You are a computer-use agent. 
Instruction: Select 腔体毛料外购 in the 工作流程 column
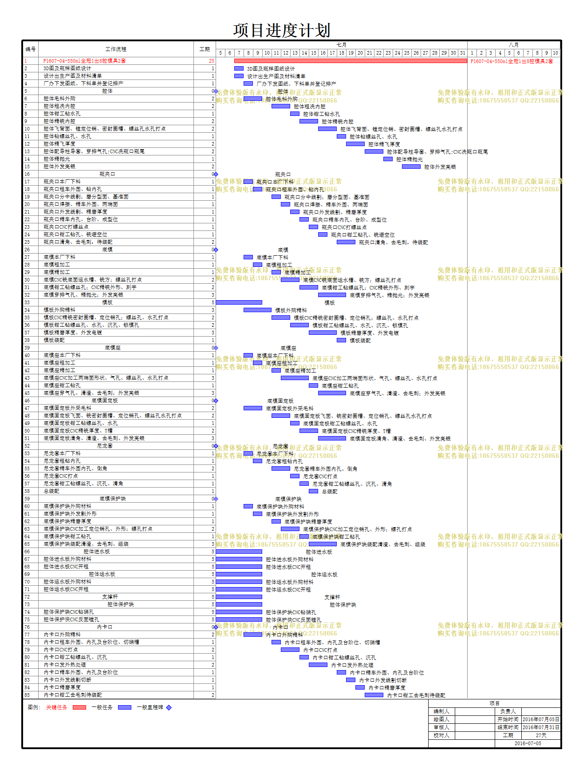[59, 99]
